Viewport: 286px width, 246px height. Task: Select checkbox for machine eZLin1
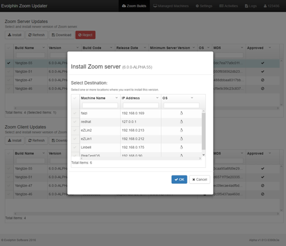75,139
